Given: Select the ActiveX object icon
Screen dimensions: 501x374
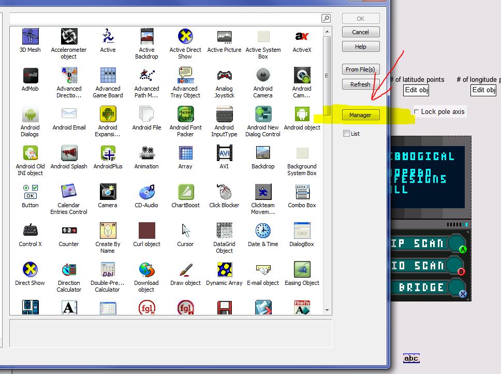Looking at the screenshot, I should tap(302, 36).
